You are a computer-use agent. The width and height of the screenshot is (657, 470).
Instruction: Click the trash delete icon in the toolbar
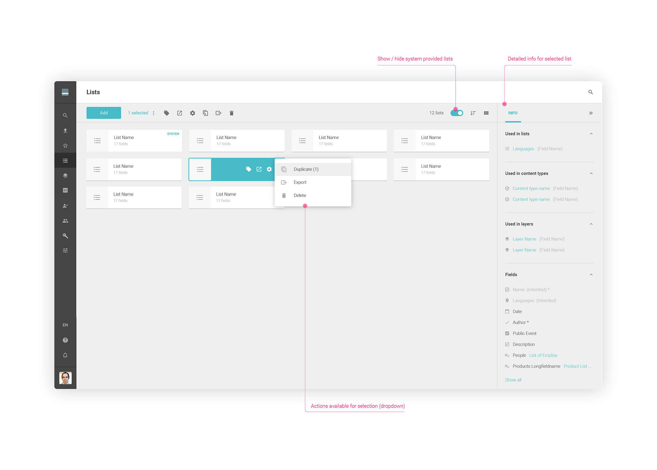click(231, 113)
